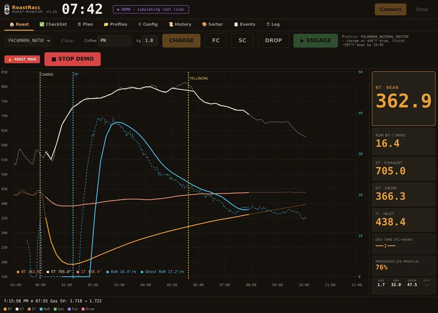438x313 pixels.
Task: Click the RoR 16.4°/m chart legend entry
Action: click(121, 272)
